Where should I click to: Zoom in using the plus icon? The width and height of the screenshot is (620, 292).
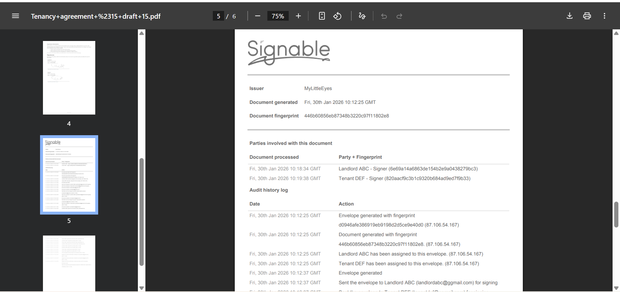(x=298, y=16)
